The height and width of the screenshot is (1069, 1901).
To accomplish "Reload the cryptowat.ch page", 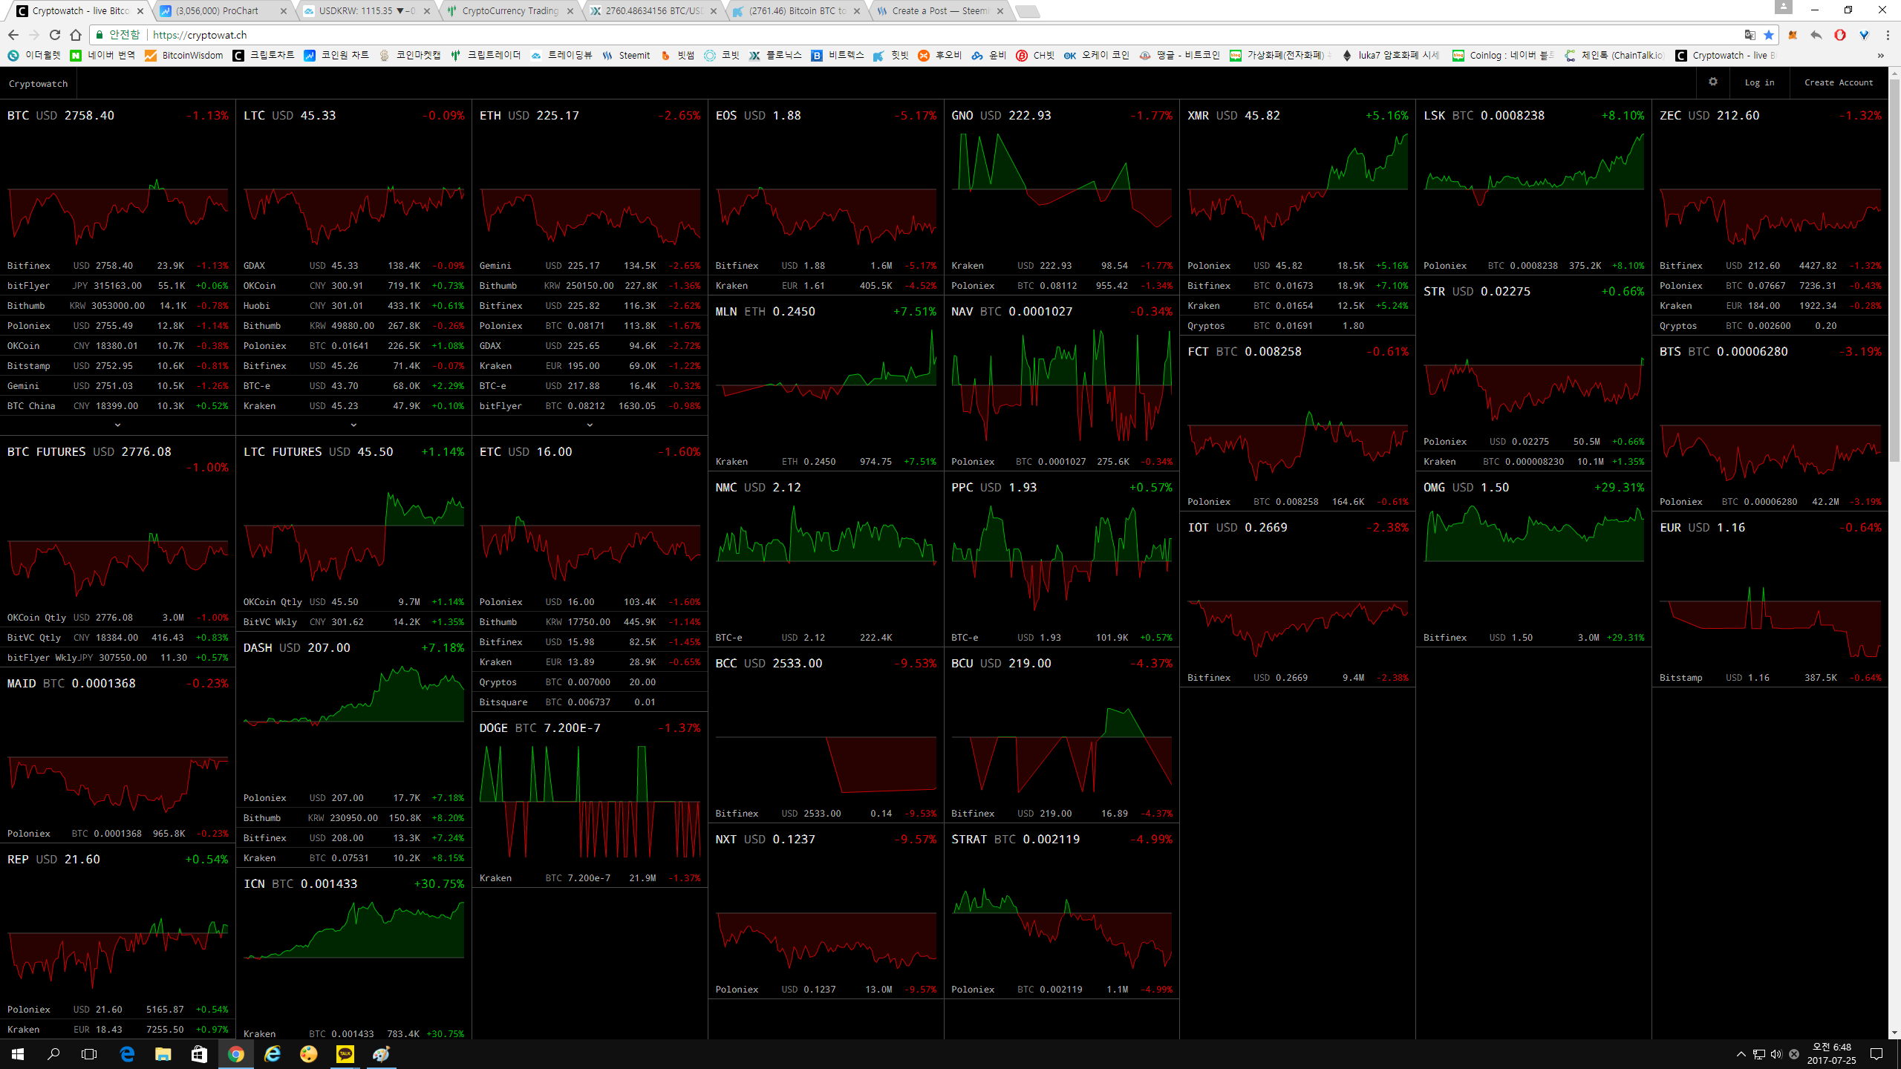I will point(55,35).
